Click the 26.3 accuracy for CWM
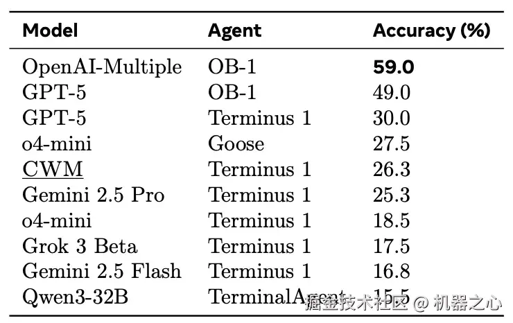Screen dimensions: 513x323 (x=392, y=169)
